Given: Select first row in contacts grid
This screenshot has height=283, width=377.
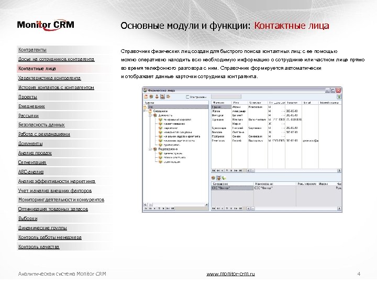Looking at the screenshot, I should click(x=276, y=107).
